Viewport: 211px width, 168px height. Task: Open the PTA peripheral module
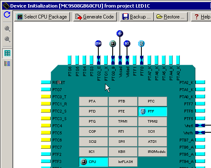(93, 101)
